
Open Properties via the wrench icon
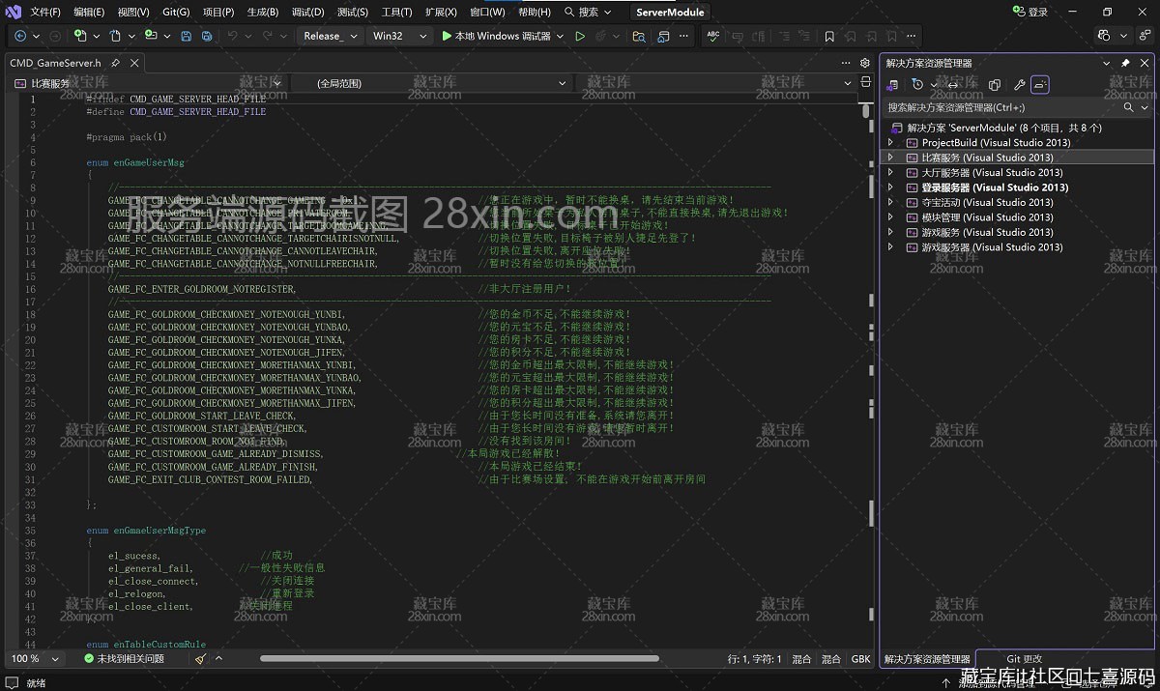tap(1019, 85)
